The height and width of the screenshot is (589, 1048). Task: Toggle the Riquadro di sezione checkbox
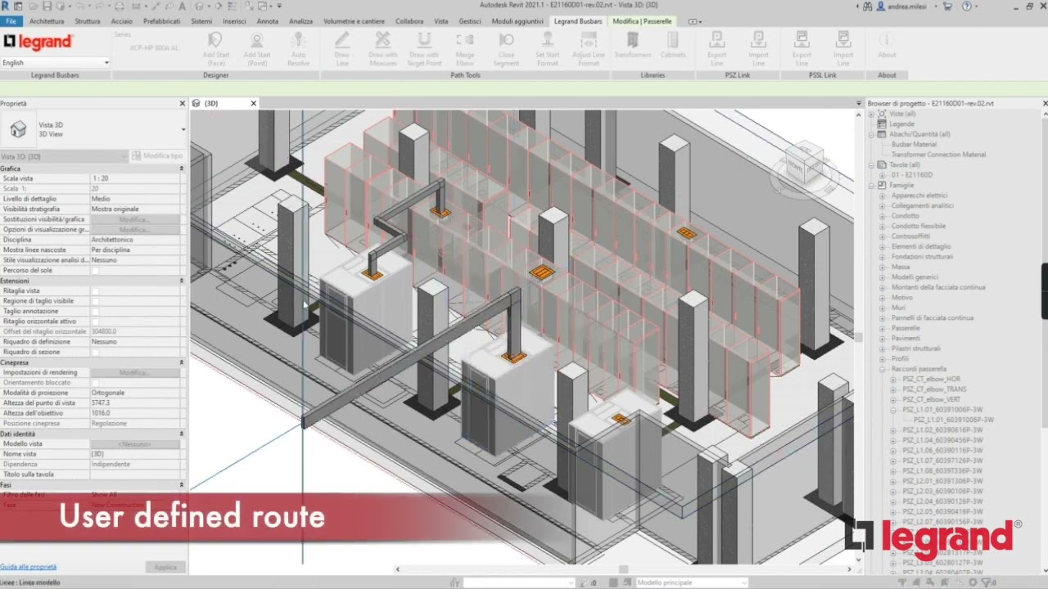95,353
